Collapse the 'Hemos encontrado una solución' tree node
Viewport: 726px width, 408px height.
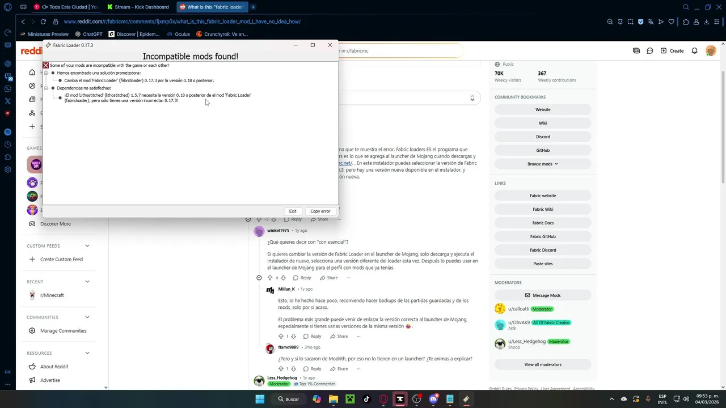[x=47, y=73]
